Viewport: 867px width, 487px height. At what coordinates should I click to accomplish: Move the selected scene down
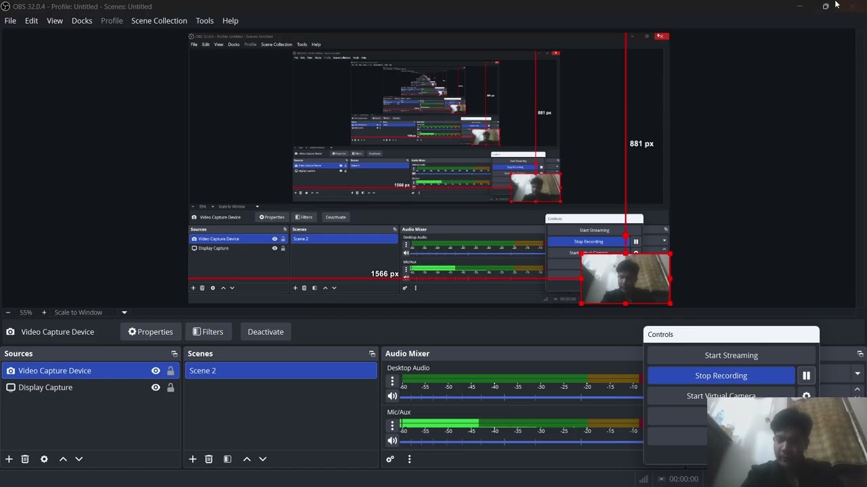(263, 459)
